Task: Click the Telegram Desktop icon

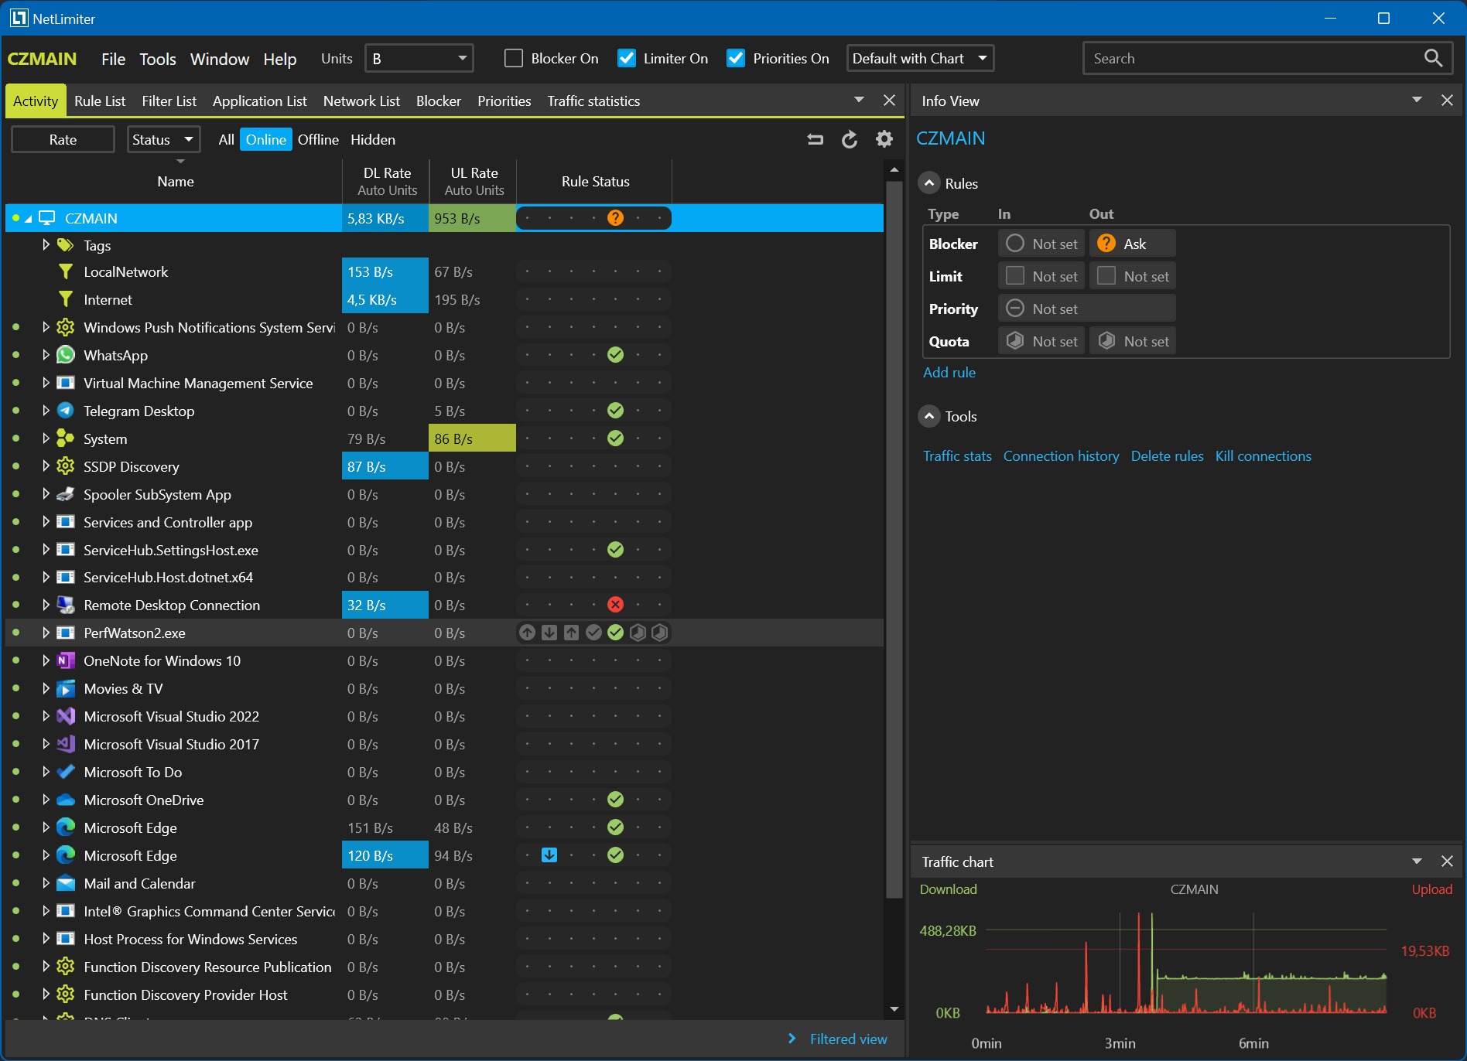Action: point(66,411)
